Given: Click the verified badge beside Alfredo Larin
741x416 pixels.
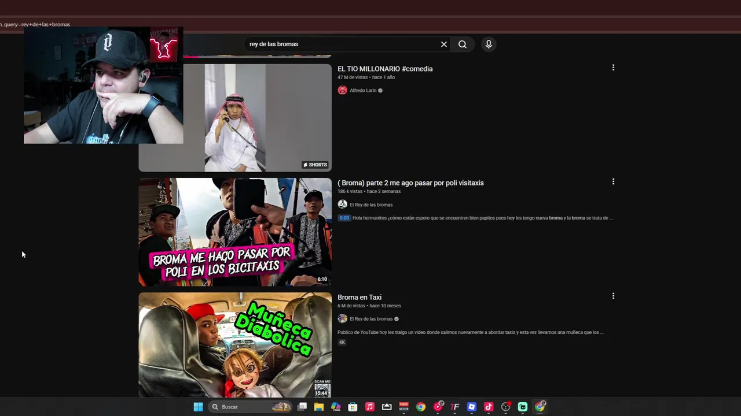Looking at the screenshot, I should (x=380, y=91).
